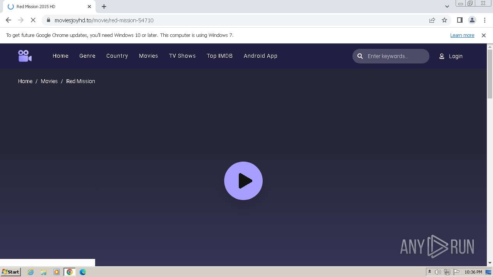
Task: Open the Chrome three-dot menu
Action: 484,20
